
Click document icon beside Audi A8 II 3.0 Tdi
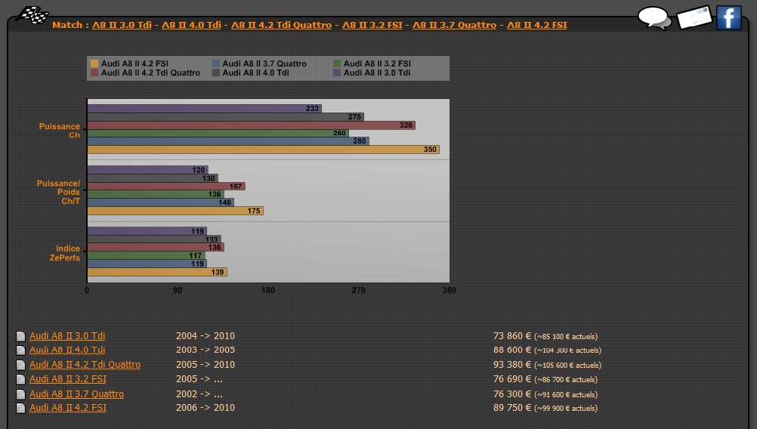point(20,336)
